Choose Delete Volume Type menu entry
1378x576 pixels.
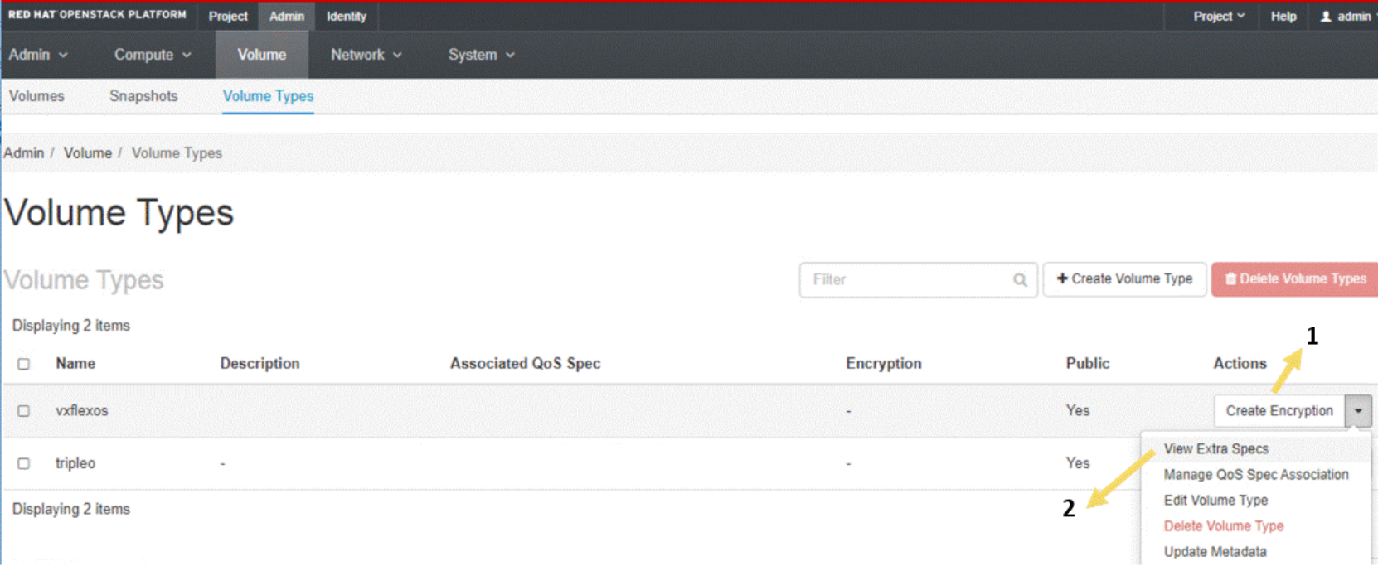tap(1223, 526)
